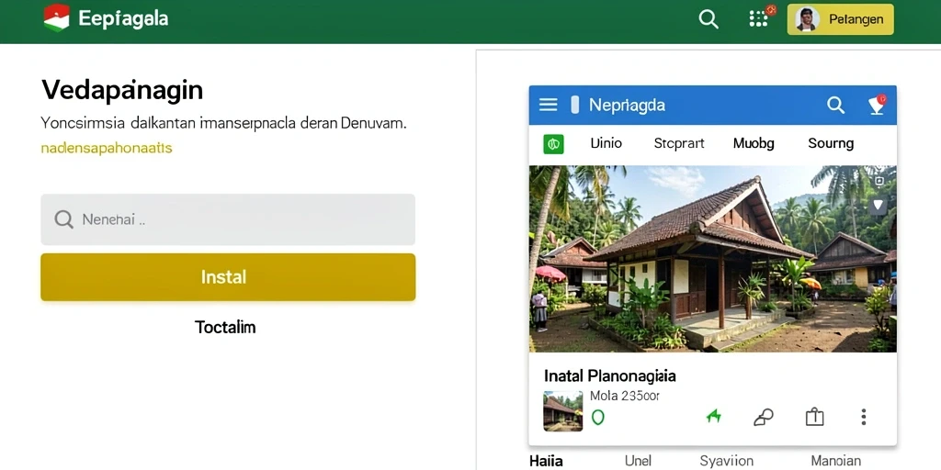
Task: Click the Mola 2350or text
Action: coord(625,396)
